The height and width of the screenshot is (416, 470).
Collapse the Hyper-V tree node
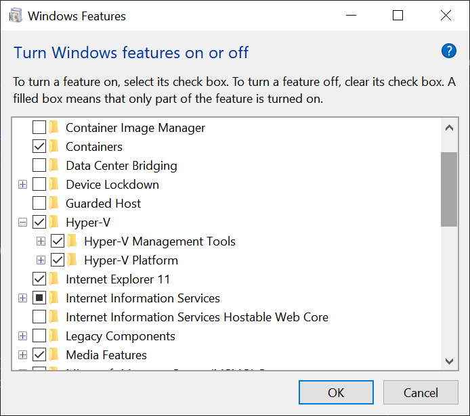click(x=22, y=223)
